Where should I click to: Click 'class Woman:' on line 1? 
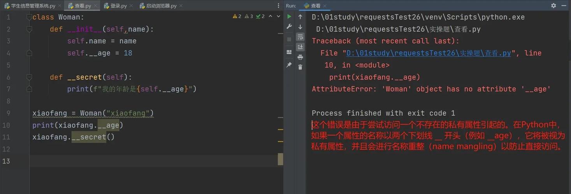(x=58, y=17)
